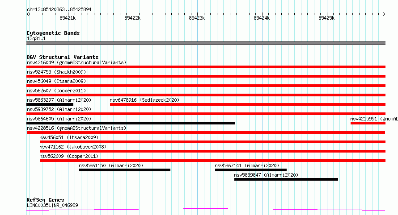Click the DGV Structural Variants track title
398x215 pixels.
click(x=63, y=57)
